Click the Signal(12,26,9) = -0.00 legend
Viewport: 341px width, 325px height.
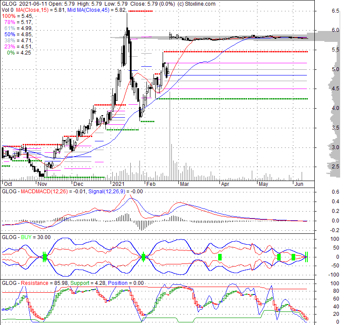click(115, 192)
